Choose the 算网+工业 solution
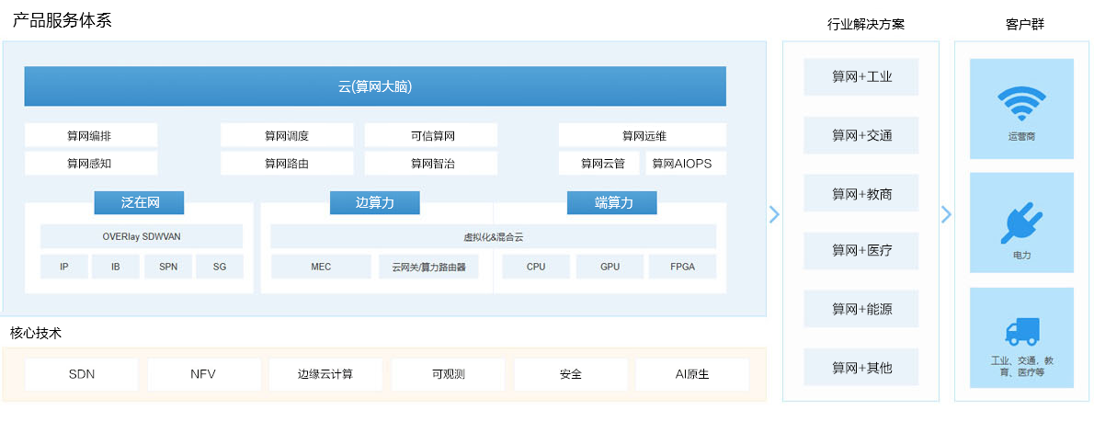 [x=861, y=77]
